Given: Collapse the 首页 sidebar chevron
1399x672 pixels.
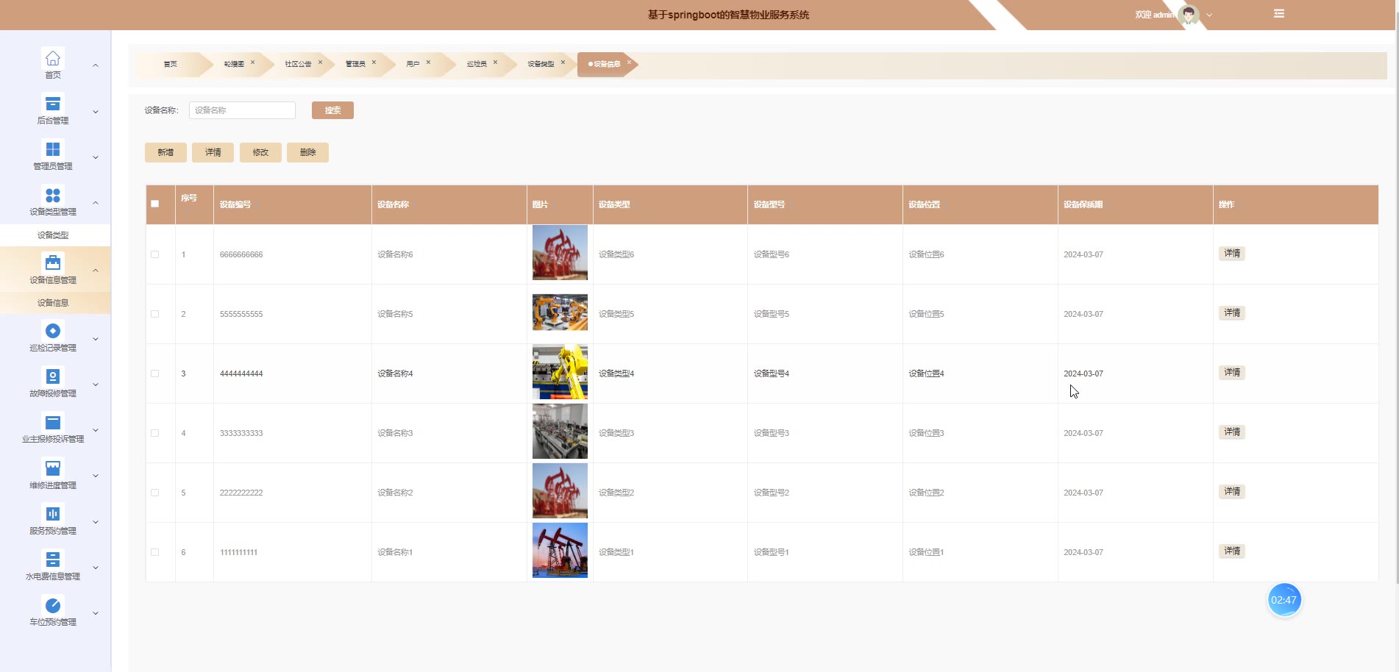Looking at the screenshot, I should (96, 65).
